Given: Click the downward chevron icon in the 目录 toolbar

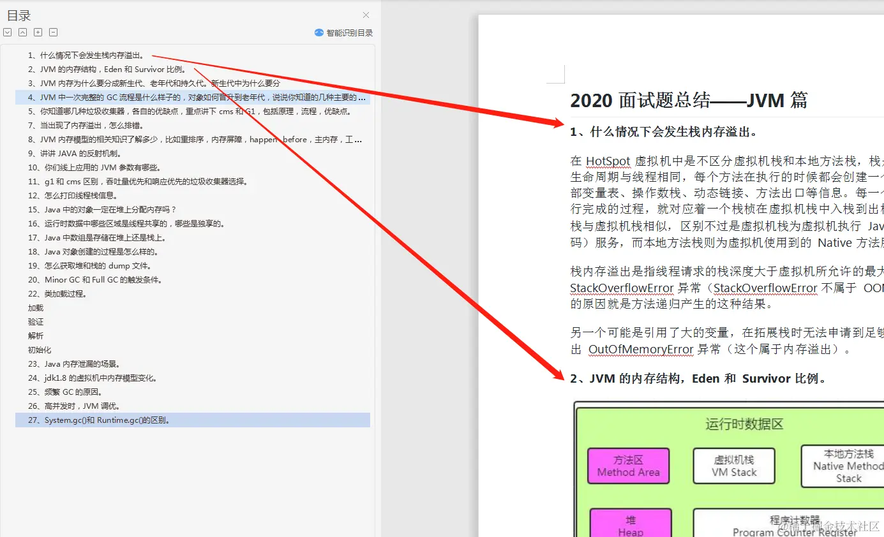Looking at the screenshot, I should 7,31.
